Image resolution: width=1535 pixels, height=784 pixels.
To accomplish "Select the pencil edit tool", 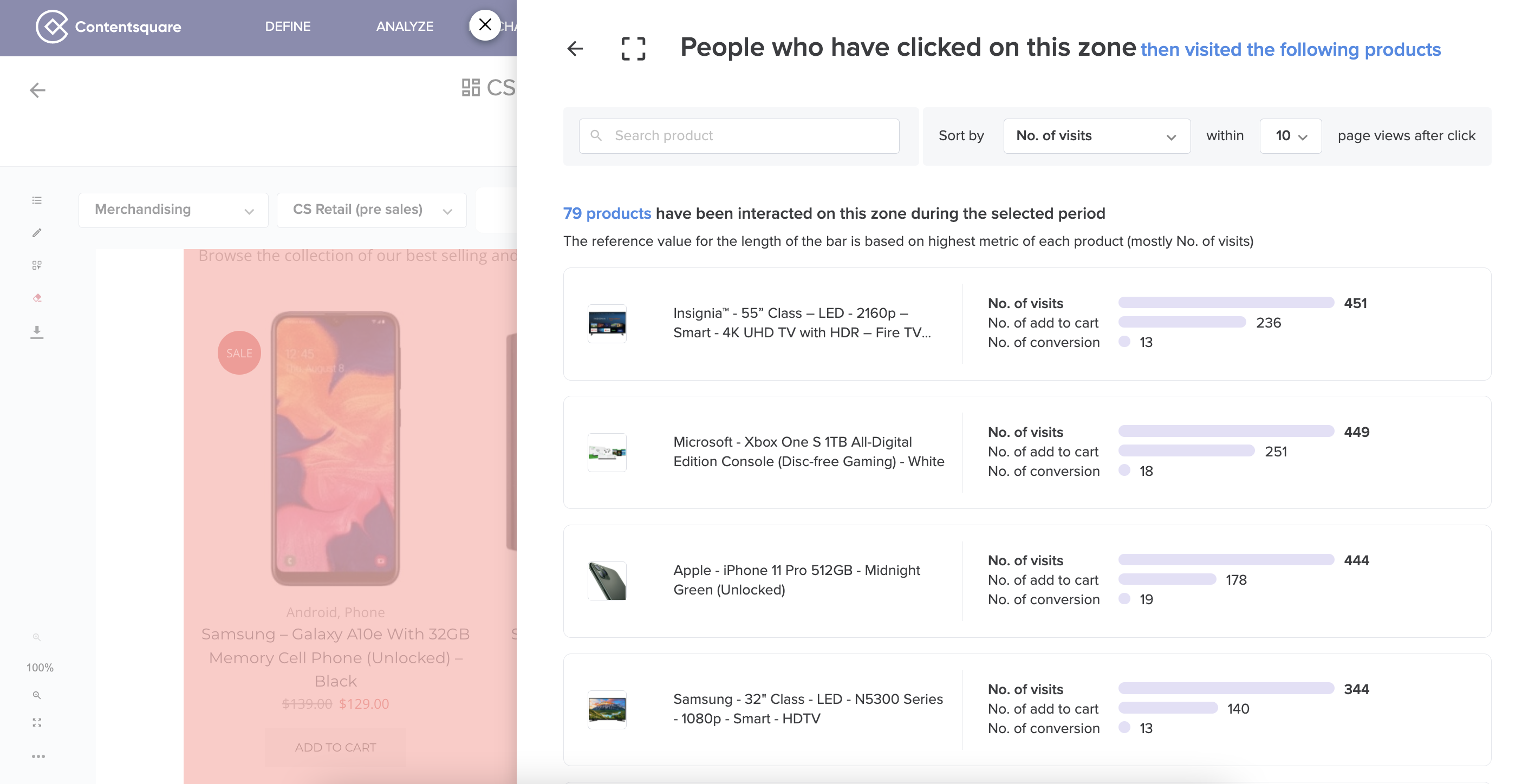I will [x=37, y=233].
